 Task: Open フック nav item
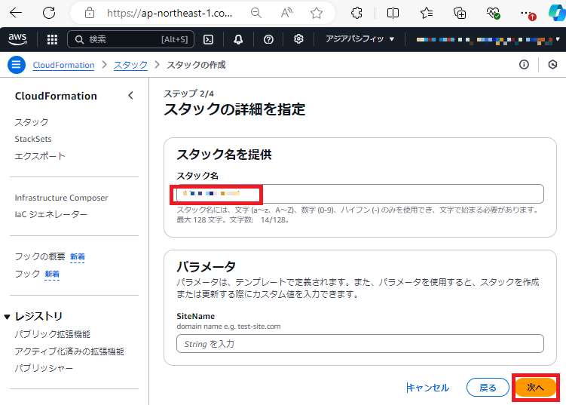click(x=27, y=274)
